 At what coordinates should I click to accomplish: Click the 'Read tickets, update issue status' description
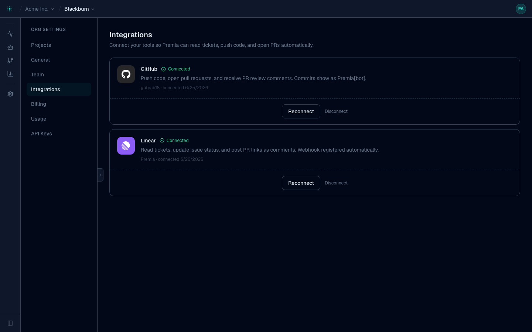coord(260,150)
